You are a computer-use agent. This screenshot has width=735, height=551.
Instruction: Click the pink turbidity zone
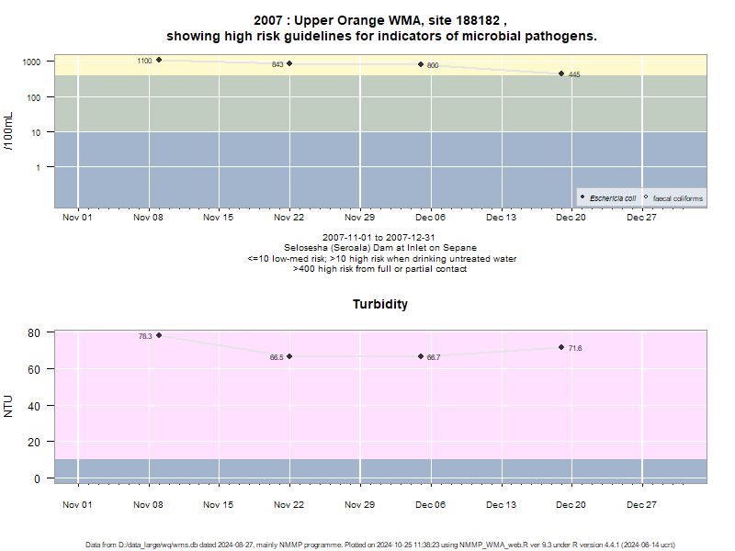[x=380, y=395]
